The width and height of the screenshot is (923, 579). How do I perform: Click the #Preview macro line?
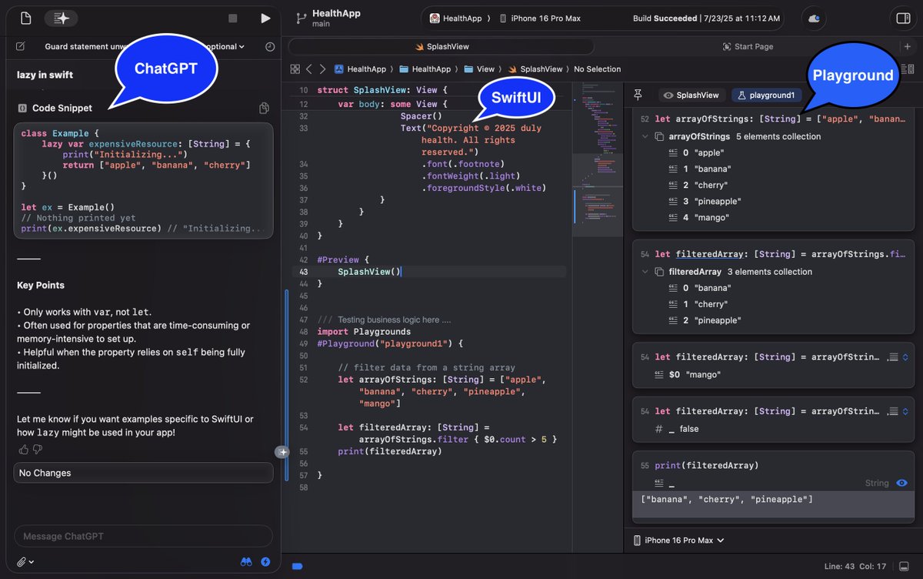coord(343,260)
